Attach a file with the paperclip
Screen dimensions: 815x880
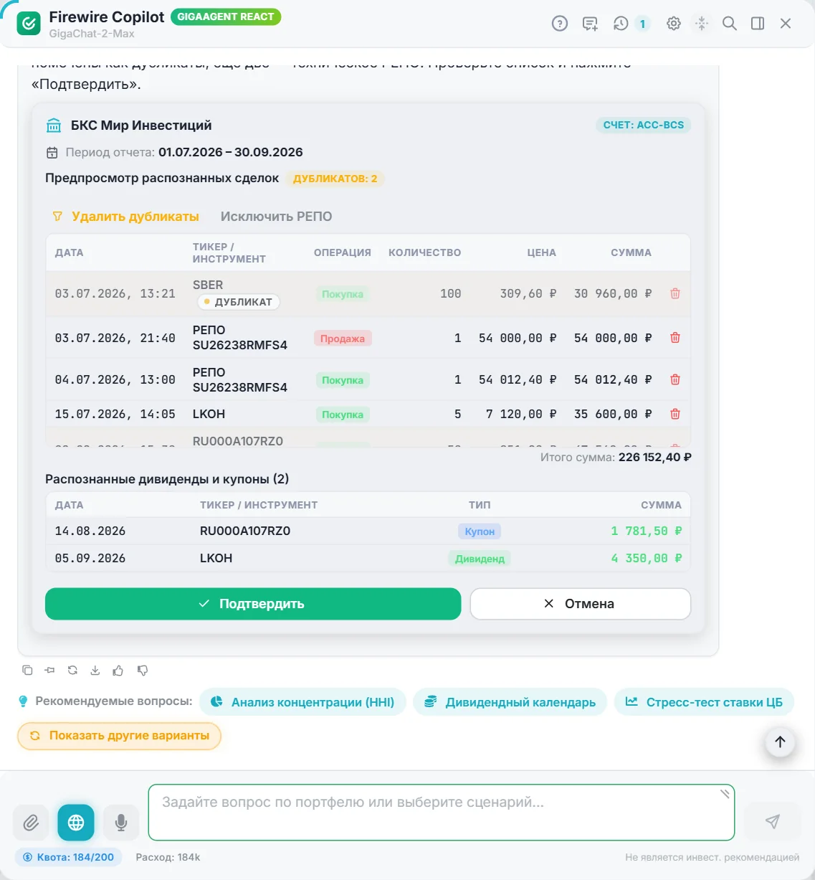[31, 822]
